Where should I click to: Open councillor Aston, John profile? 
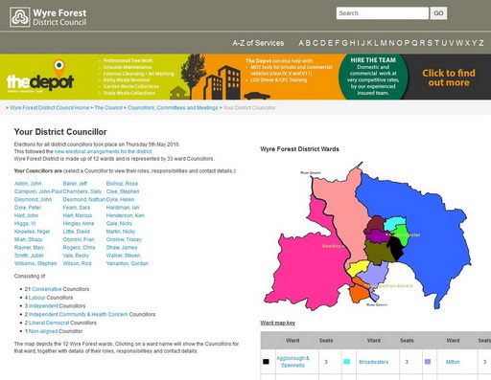(28, 184)
